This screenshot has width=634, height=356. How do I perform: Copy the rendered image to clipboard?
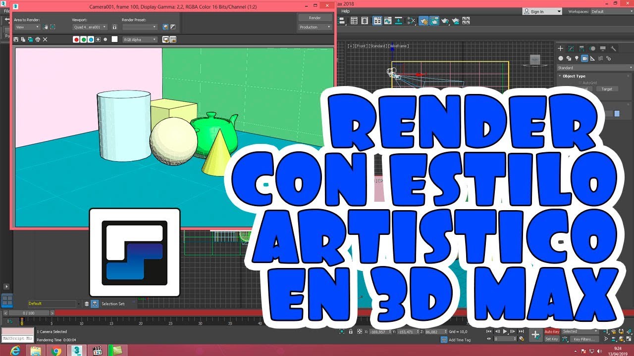pyautogui.click(x=23, y=40)
